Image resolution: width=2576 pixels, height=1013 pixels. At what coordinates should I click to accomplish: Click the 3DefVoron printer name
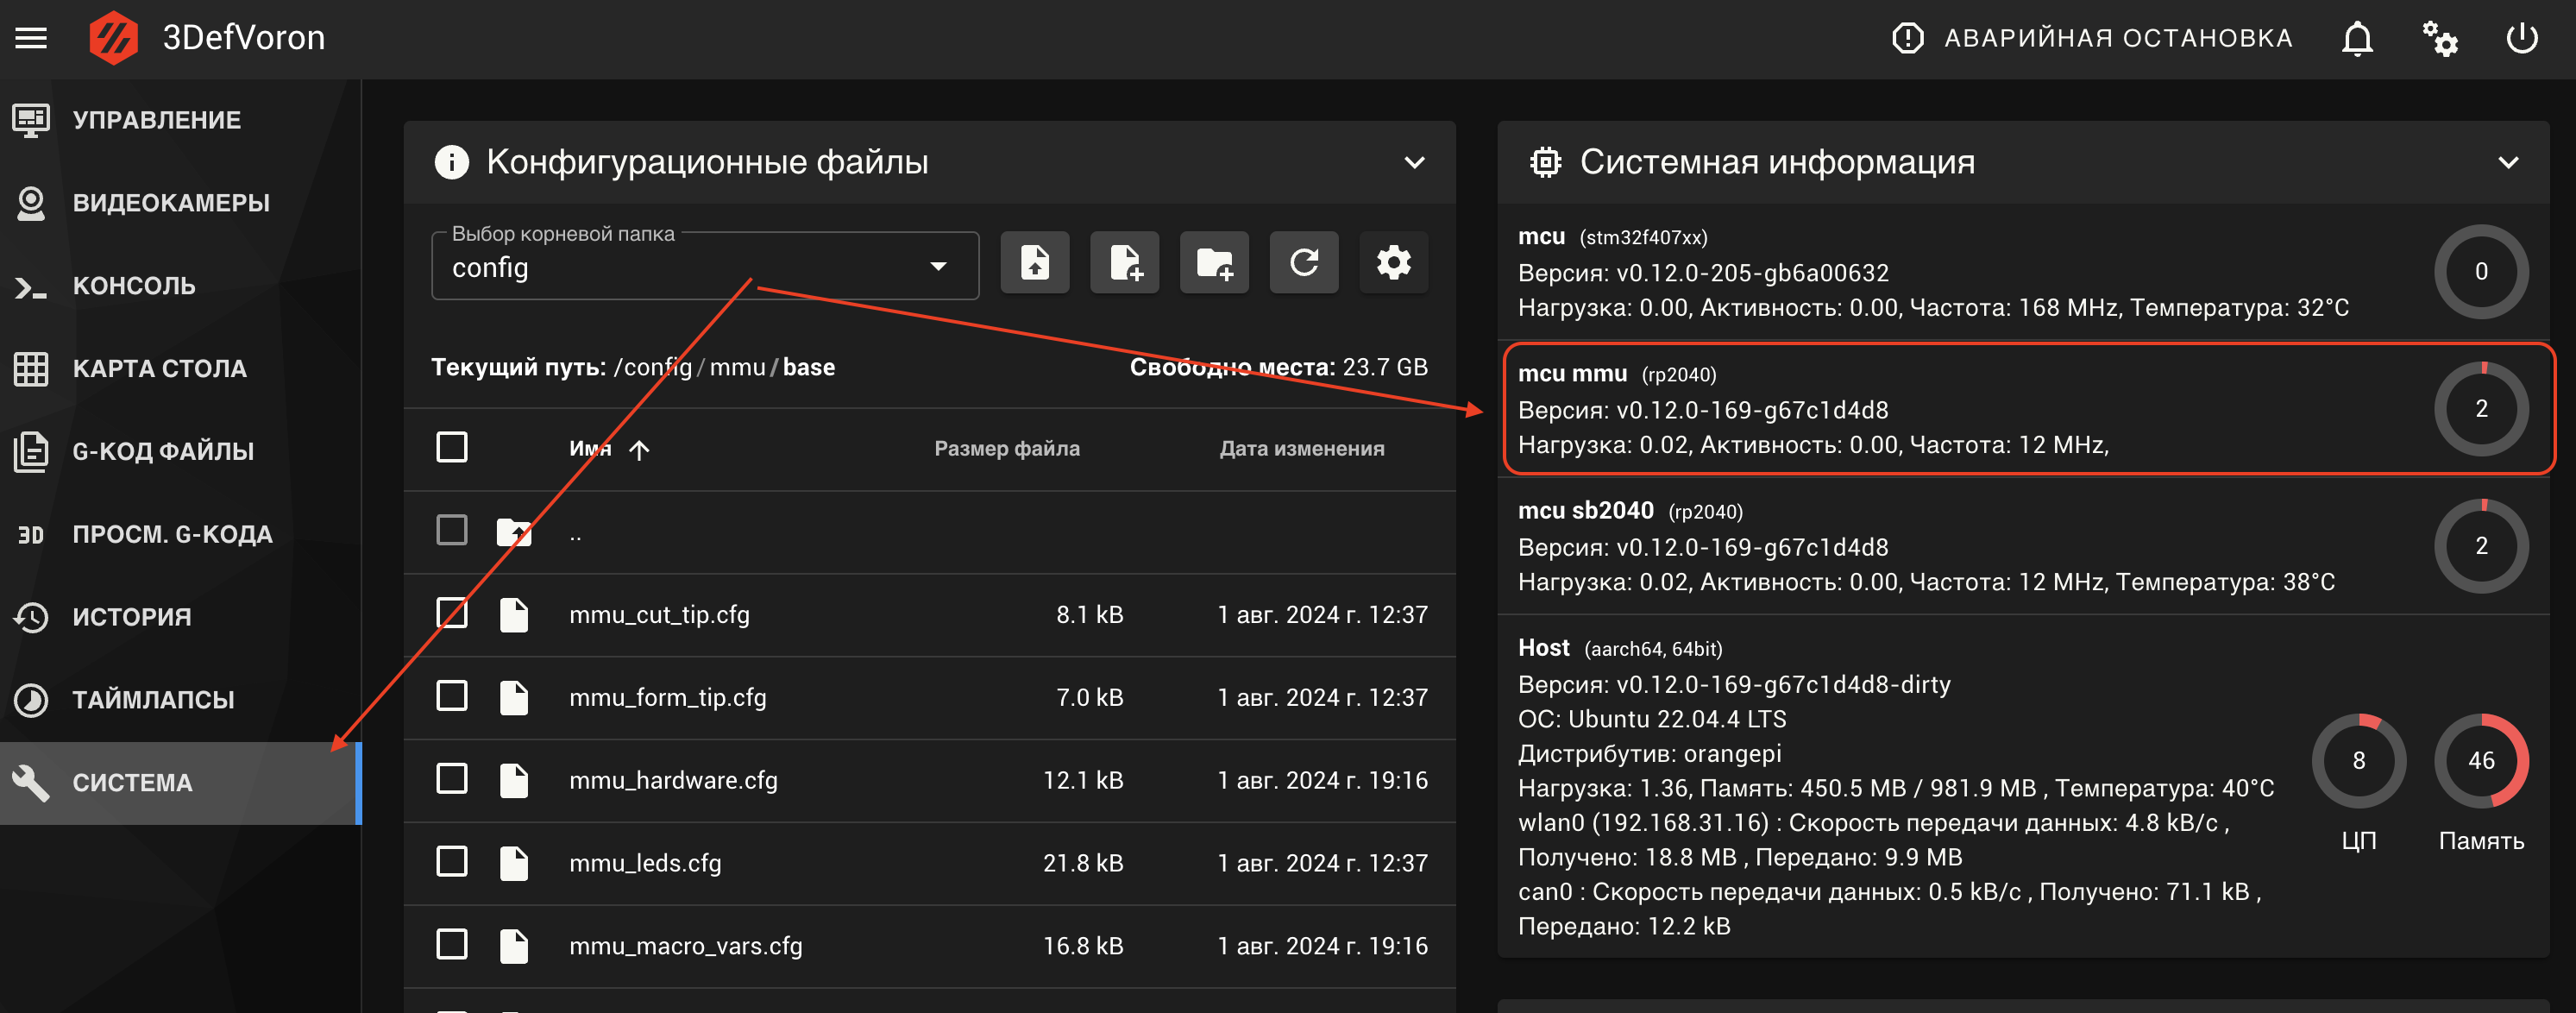[x=244, y=38]
